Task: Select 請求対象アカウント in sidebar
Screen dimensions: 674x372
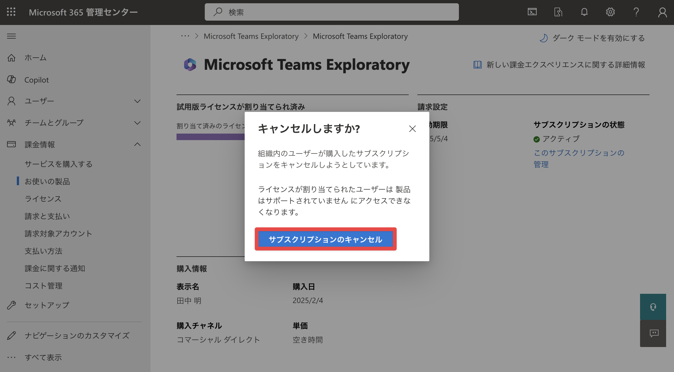Action: [x=58, y=234]
